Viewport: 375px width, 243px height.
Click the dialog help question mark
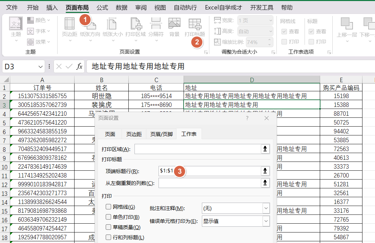point(247,118)
